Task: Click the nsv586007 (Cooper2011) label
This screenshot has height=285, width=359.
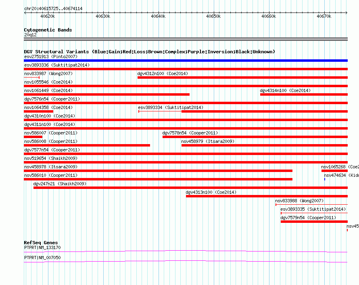Action: pos(51,133)
